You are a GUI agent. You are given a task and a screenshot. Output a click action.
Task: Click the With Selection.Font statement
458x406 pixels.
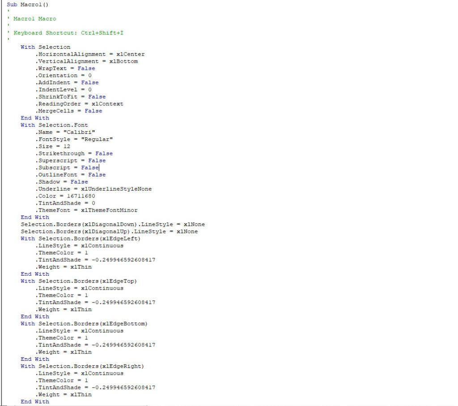(x=54, y=125)
